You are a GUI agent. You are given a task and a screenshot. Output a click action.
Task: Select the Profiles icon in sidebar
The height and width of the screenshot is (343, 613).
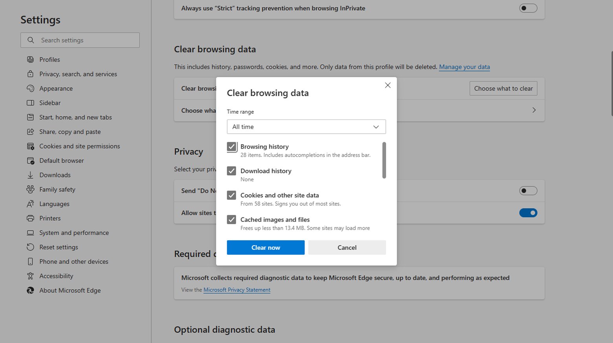tap(30, 59)
